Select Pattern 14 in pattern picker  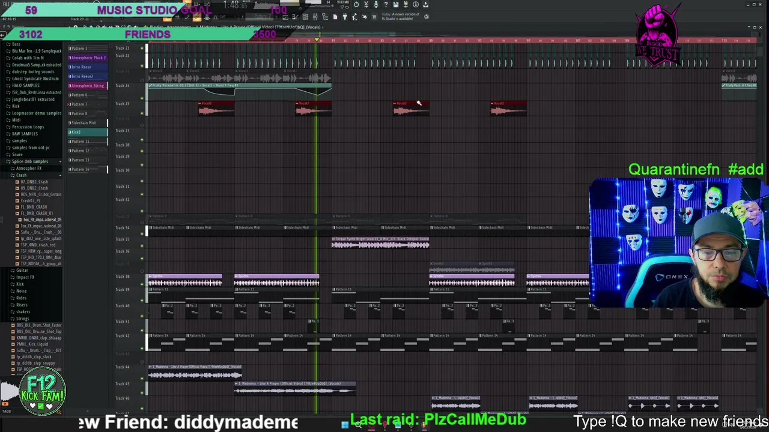point(88,169)
